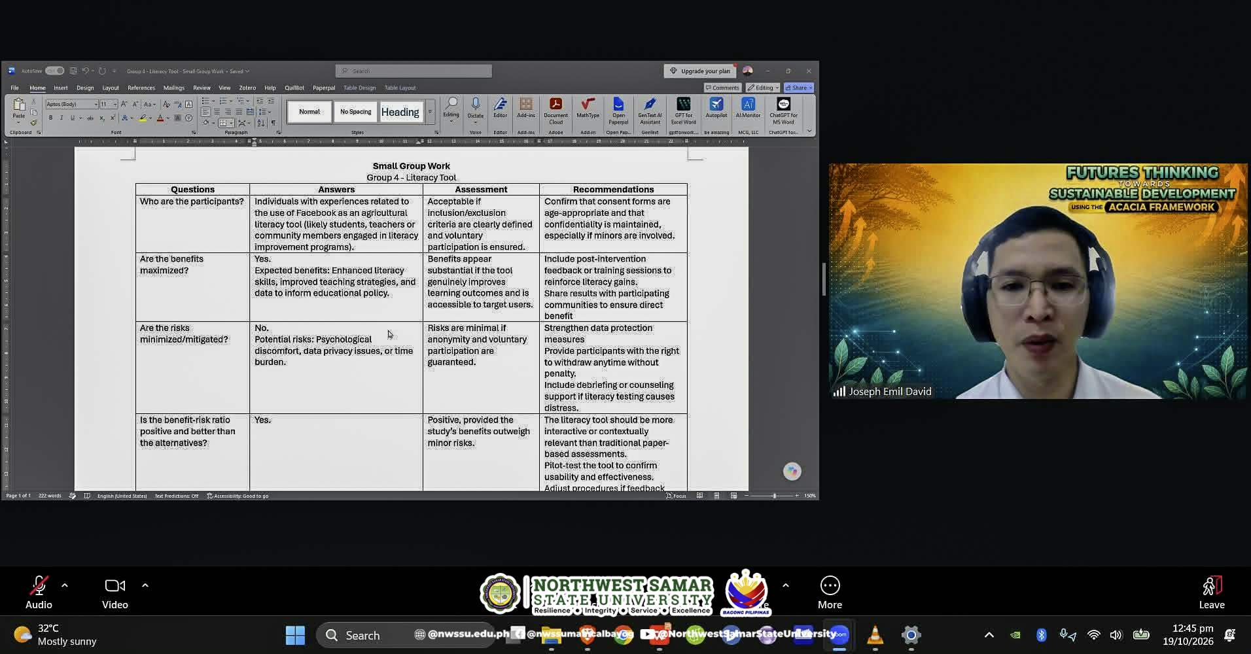Image resolution: width=1251 pixels, height=654 pixels.
Task: Adjust the Word zoom level slider
Action: pyautogui.click(x=774, y=496)
